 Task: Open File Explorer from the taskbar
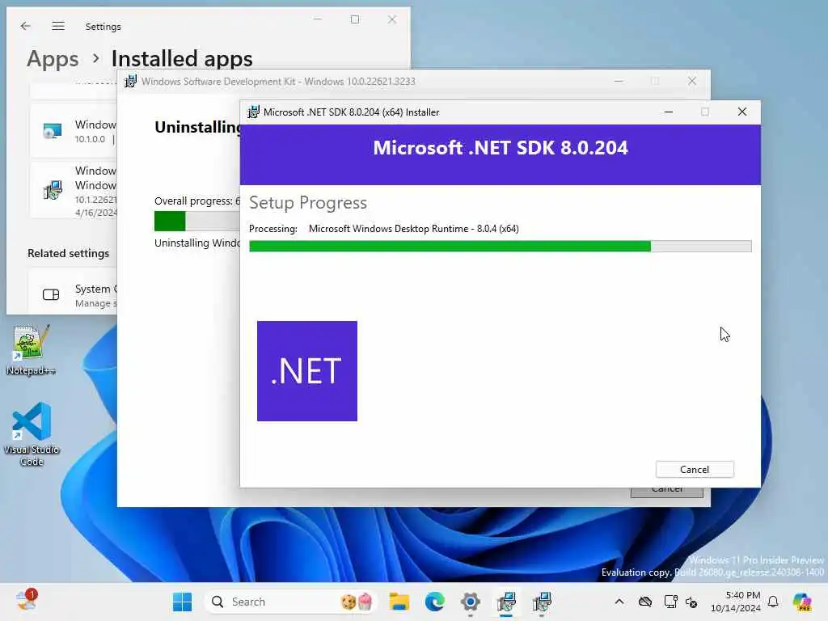click(x=399, y=602)
